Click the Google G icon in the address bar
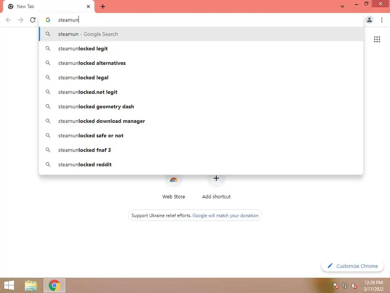Image resolution: width=390 pixels, height=293 pixels. click(48, 20)
